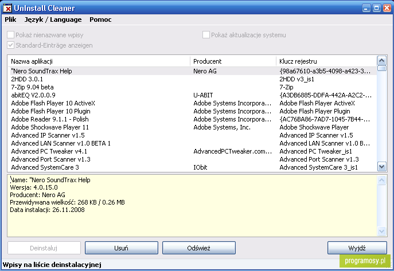This screenshot has width=394, height=271.
Task: Click the application list scroll up arrow
Action: (x=382, y=61)
